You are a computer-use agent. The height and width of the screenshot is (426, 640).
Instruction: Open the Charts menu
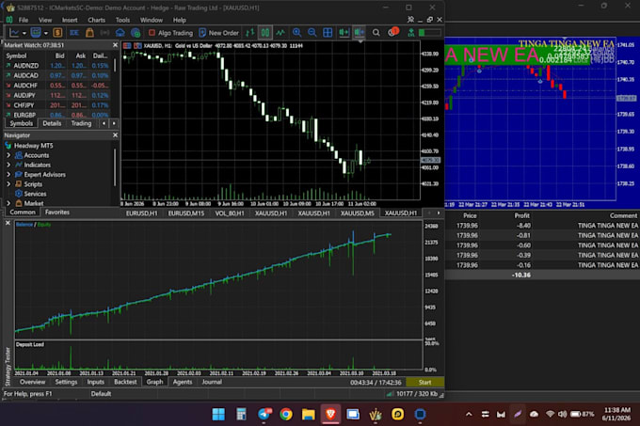[96, 20]
